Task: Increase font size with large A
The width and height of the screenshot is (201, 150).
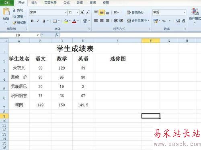Action: [x=82, y=12]
